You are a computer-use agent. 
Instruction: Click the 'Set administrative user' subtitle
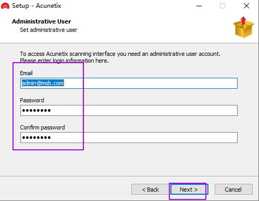point(48,30)
